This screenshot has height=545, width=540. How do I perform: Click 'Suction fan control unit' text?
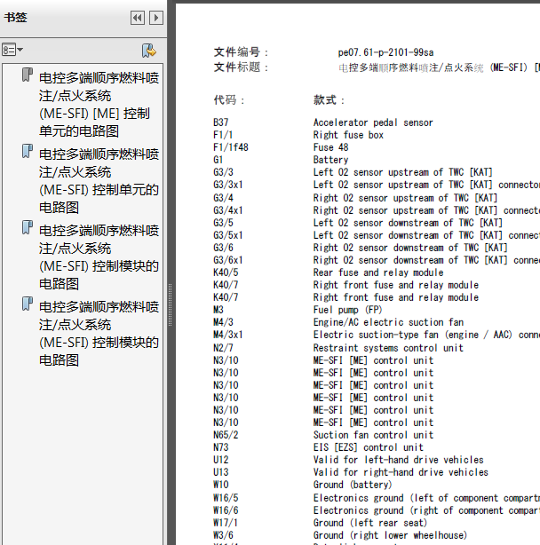373,435
